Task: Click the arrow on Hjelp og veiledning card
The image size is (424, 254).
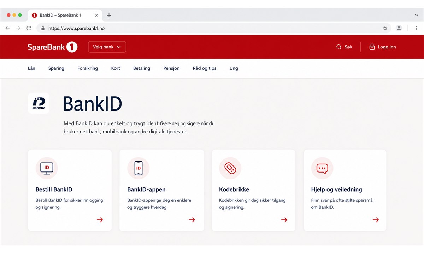Action: (x=376, y=220)
